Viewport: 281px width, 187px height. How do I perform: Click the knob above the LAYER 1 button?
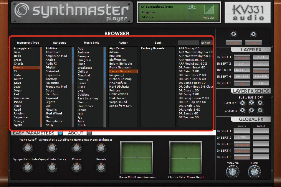tap(234, 34)
